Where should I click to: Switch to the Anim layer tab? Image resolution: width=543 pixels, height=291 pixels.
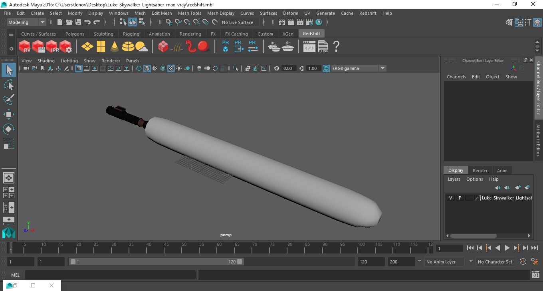coord(502,171)
